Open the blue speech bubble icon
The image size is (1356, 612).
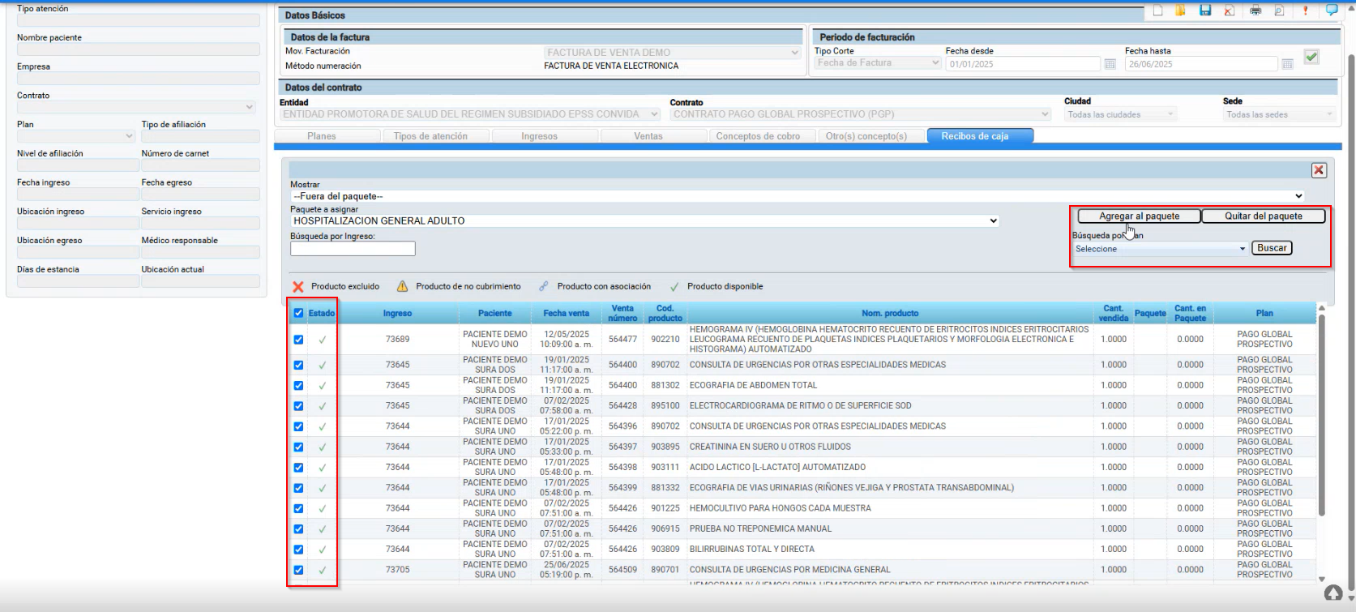pos(1331,11)
